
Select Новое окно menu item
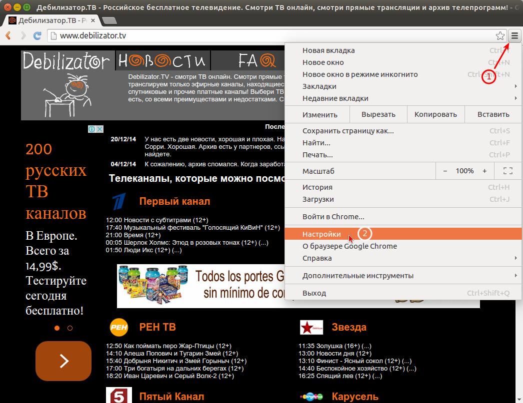point(403,62)
